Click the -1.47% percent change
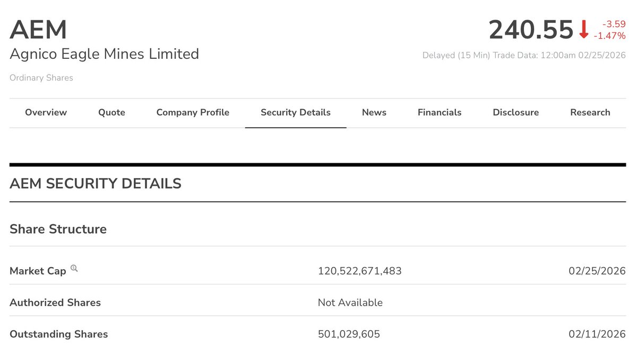This screenshot has width=637, height=347. pos(609,35)
